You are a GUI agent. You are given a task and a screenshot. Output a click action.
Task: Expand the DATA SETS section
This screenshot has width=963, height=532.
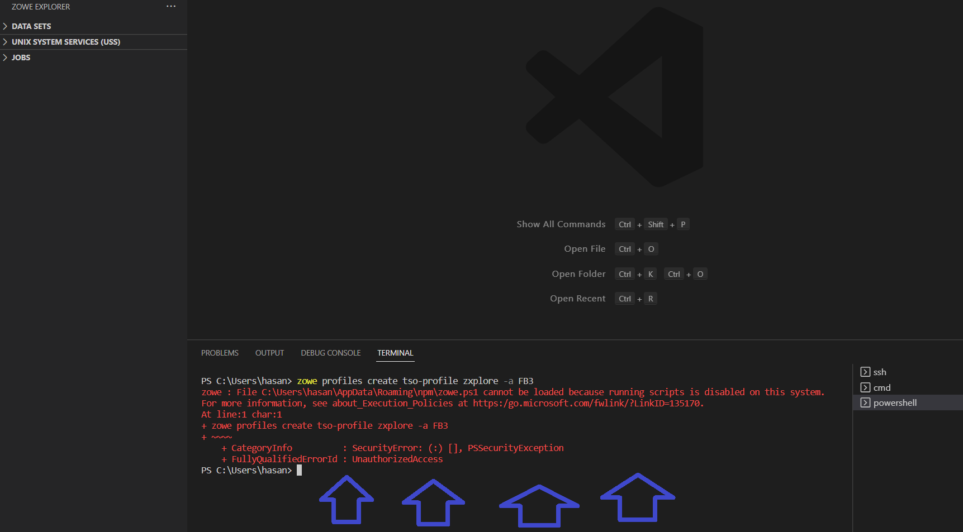(x=5, y=26)
